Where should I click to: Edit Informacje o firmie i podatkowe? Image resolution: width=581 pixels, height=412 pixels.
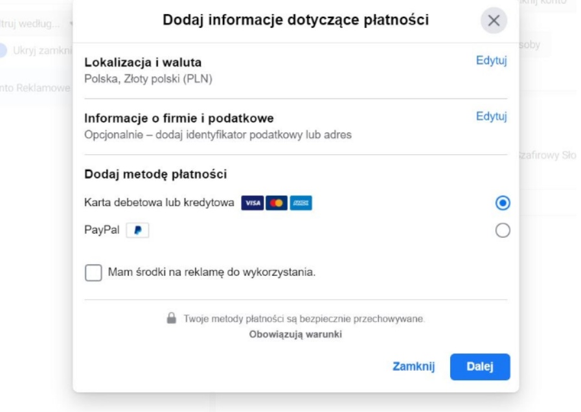[x=491, y=117]
